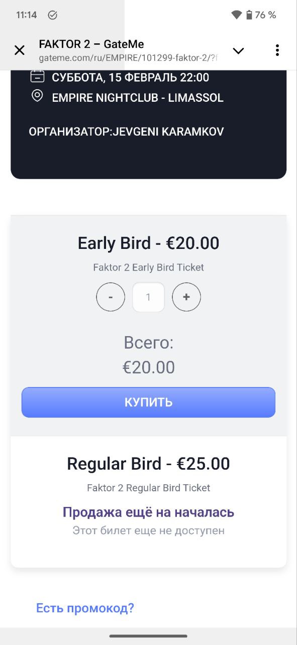Increase Early Bird ticket quantity with plus
Screen dimensions: 297x645
point(186,297)
